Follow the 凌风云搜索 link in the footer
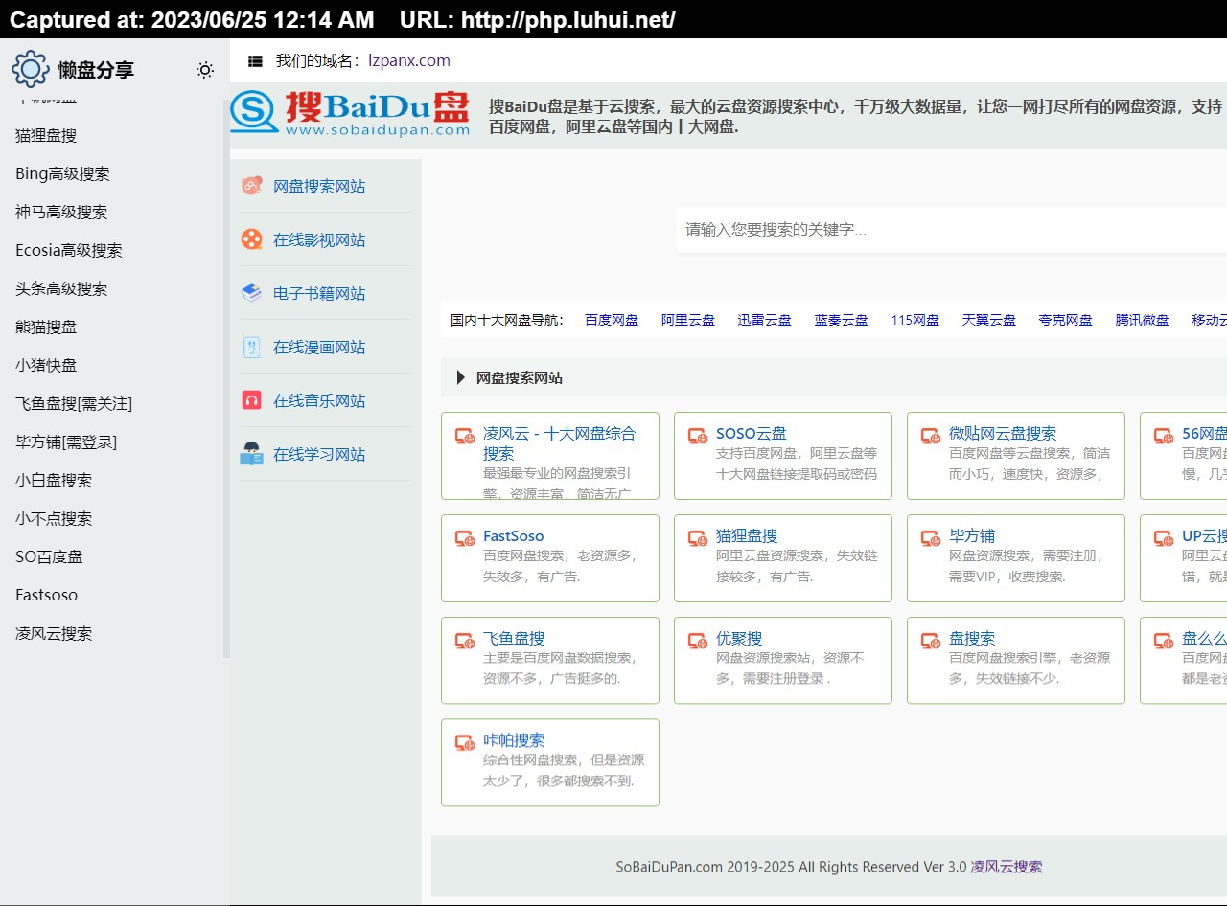The image size is (1227, 906). point(1007,867)
